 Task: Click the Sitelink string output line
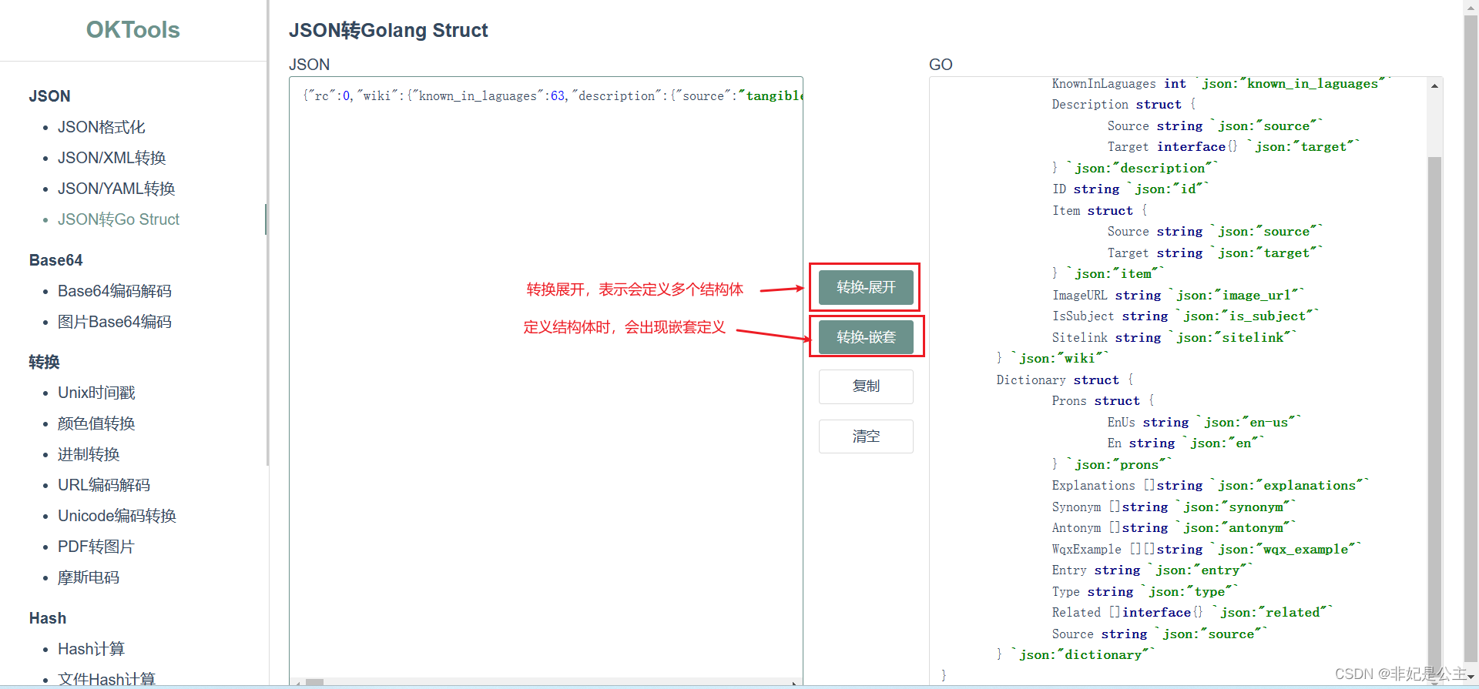tap(1175, 337)
